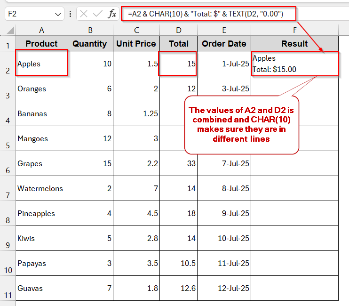This screenshot has width=349, height=306.
Task: Click the Insert Function fx icon
Action: (x=112, y=14)
